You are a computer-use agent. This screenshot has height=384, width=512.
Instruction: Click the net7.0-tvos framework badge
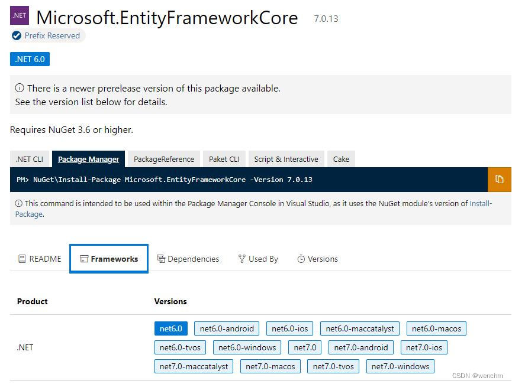tap(333, 366)
